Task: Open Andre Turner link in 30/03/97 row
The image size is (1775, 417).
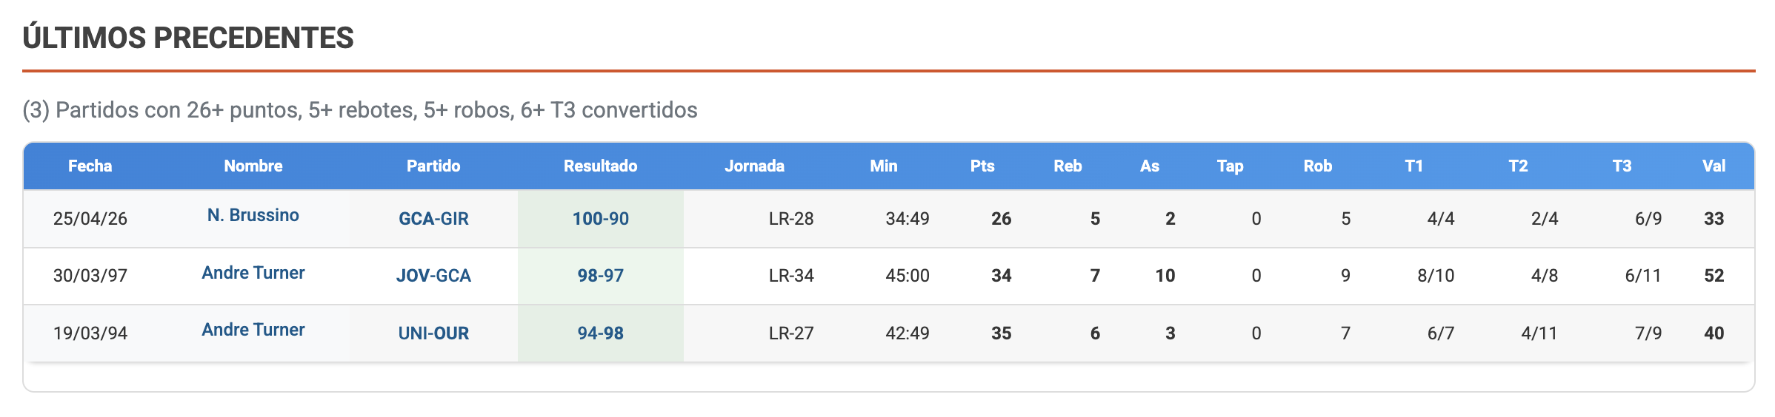Action: pyautogui.click(x=253, y=273)
